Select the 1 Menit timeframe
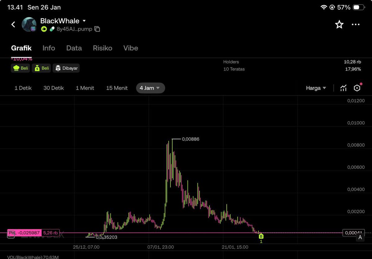Screen dimensions: 372x259 [x=85, y=88]
